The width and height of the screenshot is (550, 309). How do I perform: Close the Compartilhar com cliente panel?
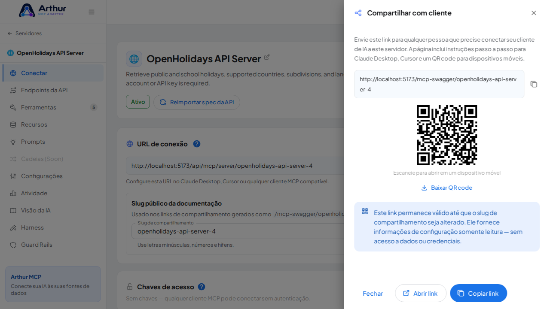point(534,13)
